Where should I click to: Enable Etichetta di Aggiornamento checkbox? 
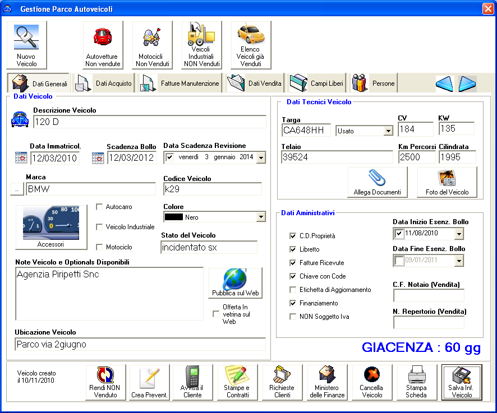pyautogui.click(x=293, y=290)
